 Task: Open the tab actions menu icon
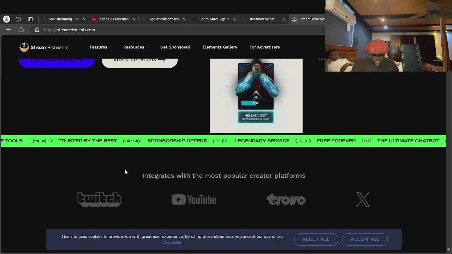[x=31, y=19]
